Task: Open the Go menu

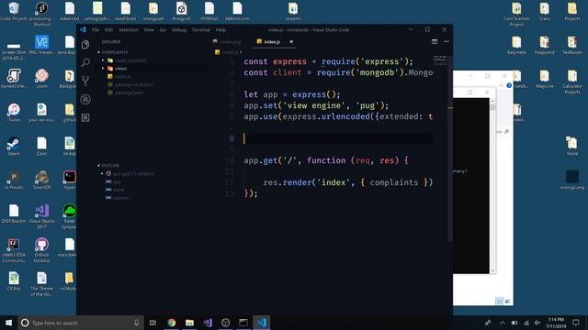Action: [x=163, y=29]
